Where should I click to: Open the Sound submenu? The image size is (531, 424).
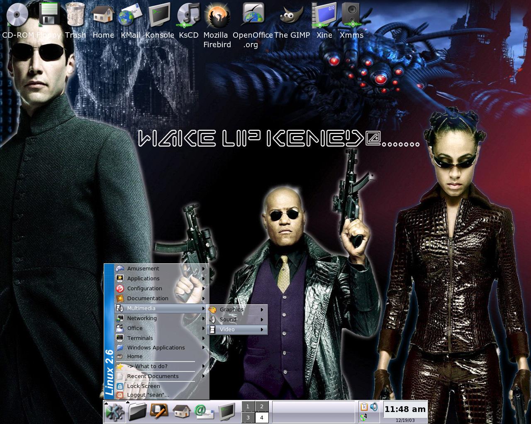point(237,320)
